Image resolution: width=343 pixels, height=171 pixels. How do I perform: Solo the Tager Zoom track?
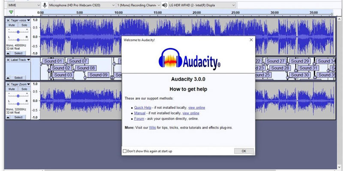tap(24, 89)
